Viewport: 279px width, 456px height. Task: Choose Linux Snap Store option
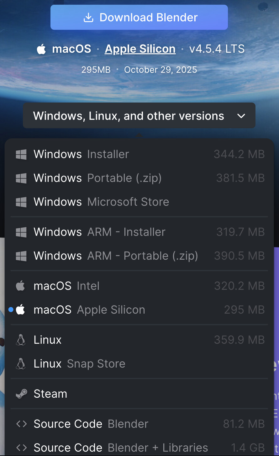[79, 364]
